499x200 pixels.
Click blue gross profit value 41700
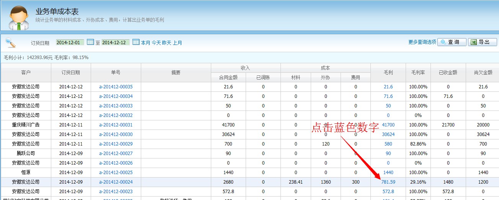388,125
